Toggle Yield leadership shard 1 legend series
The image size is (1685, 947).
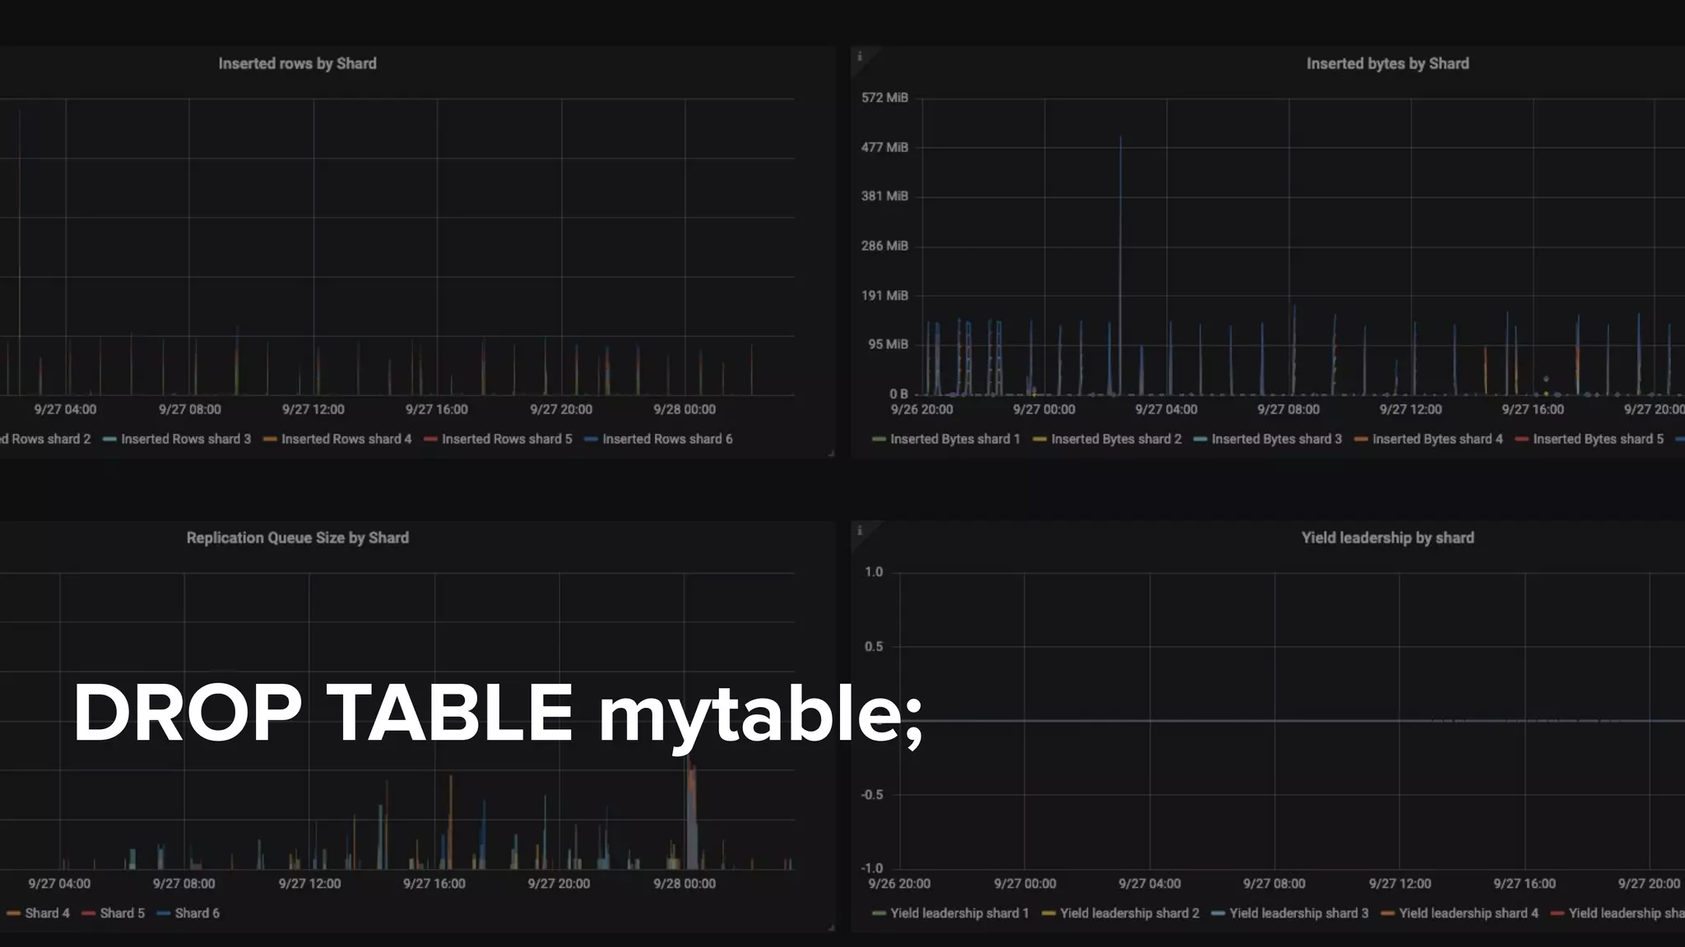(x=959, y=913)
